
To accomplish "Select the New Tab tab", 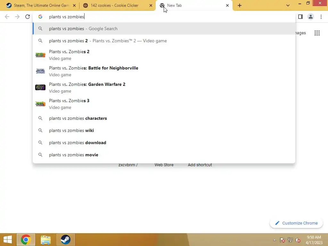I will [x=194, y=5].
